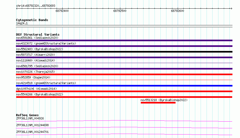Click the cytogenetic band 14q24.1 bar
This screenshot has width=240, height=138.
[x=124, y=26]
